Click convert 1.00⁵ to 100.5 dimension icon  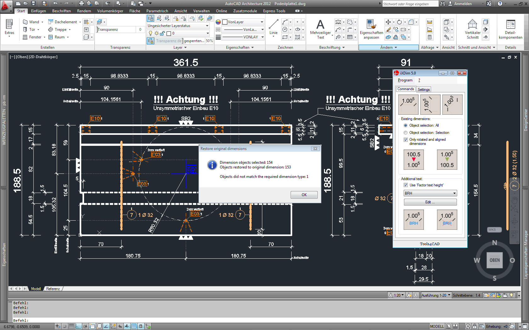point(447,160)
